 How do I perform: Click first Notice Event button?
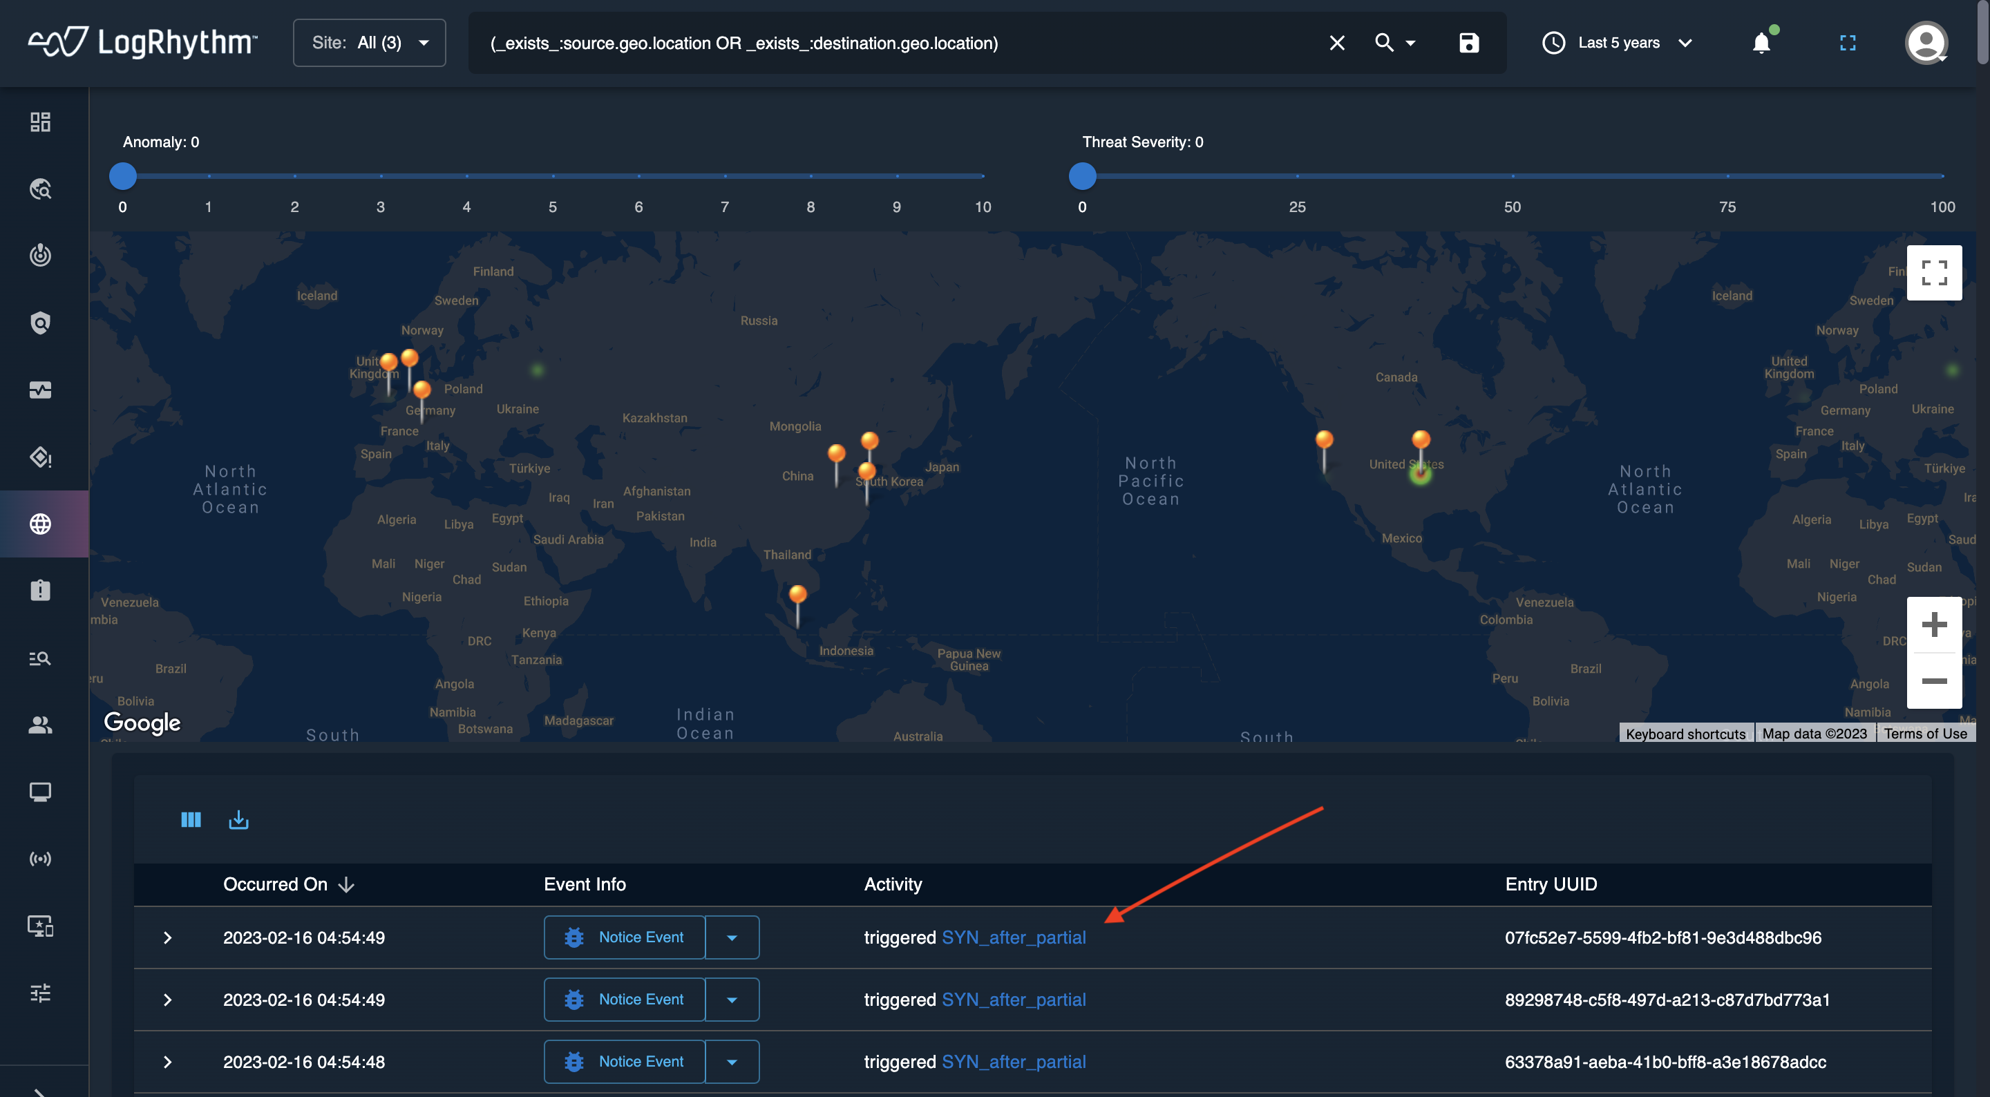coord(625,938)
